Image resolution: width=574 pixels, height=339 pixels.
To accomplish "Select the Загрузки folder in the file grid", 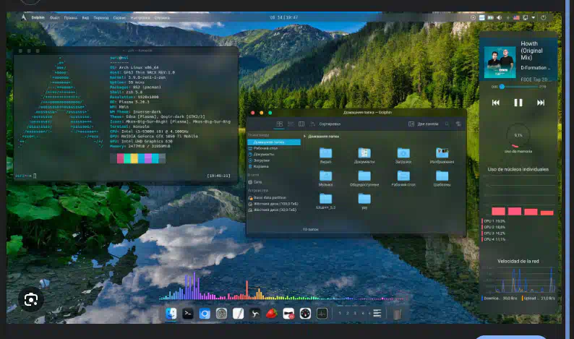I will (403, 153).
